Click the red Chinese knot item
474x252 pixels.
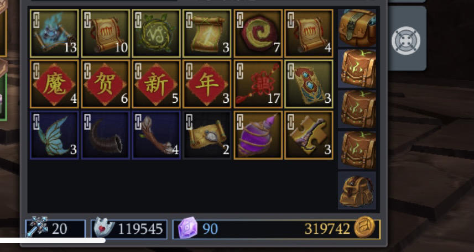coord(258,84)
